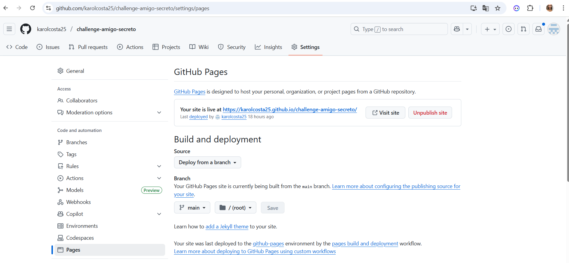Image resolution: width=569 pixels, height=263 pixels.
Task: Expand the Rules sidebar section
Action: (x=159, y=166)
